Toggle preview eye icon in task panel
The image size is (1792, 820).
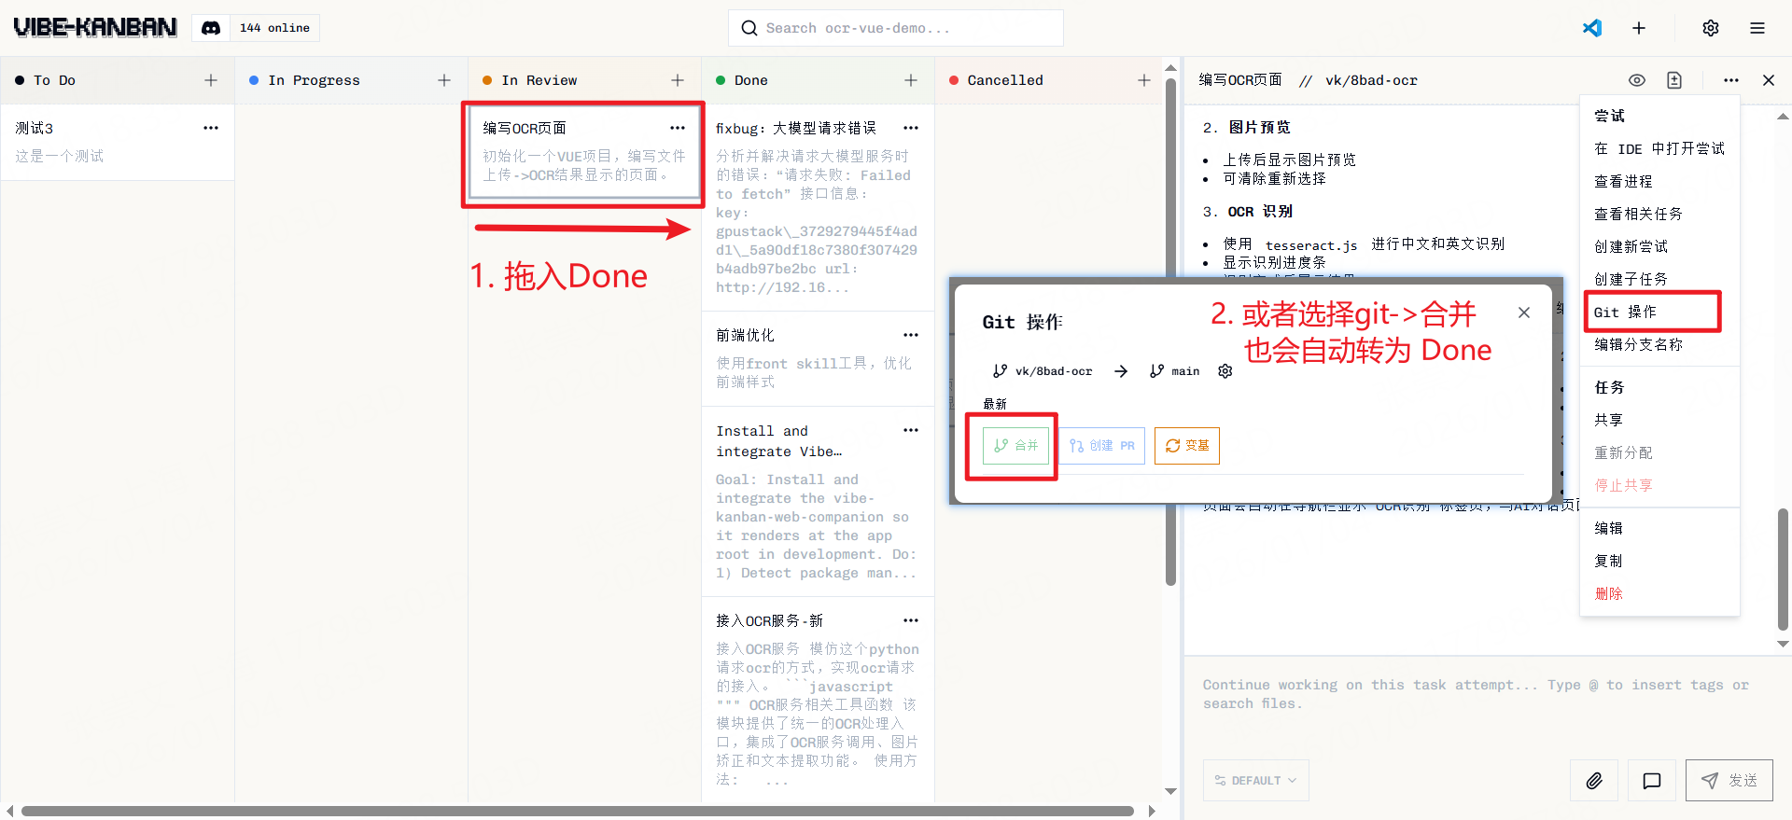(1637, 80)
